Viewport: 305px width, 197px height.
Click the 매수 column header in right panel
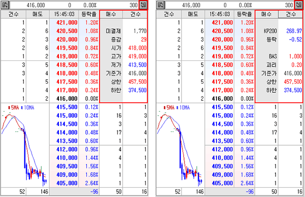click(x=266, y=14)
